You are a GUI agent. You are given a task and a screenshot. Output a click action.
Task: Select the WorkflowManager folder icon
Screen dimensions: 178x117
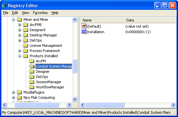32,87
